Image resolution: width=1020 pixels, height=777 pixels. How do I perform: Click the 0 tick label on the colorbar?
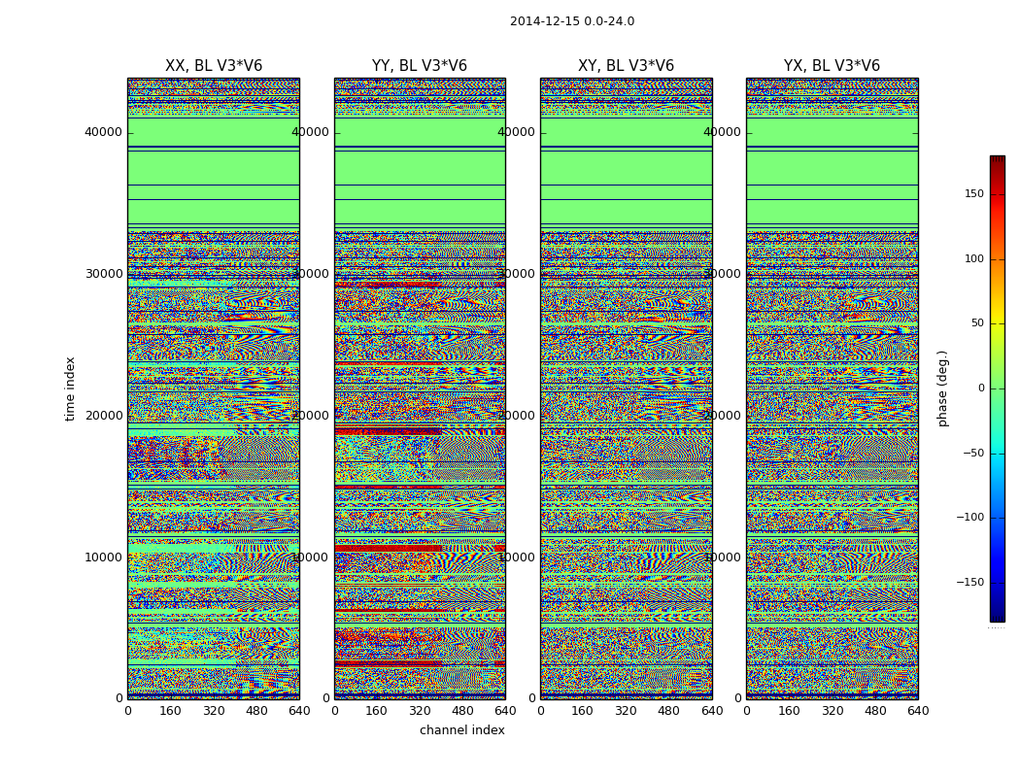[x=981, y=388]
